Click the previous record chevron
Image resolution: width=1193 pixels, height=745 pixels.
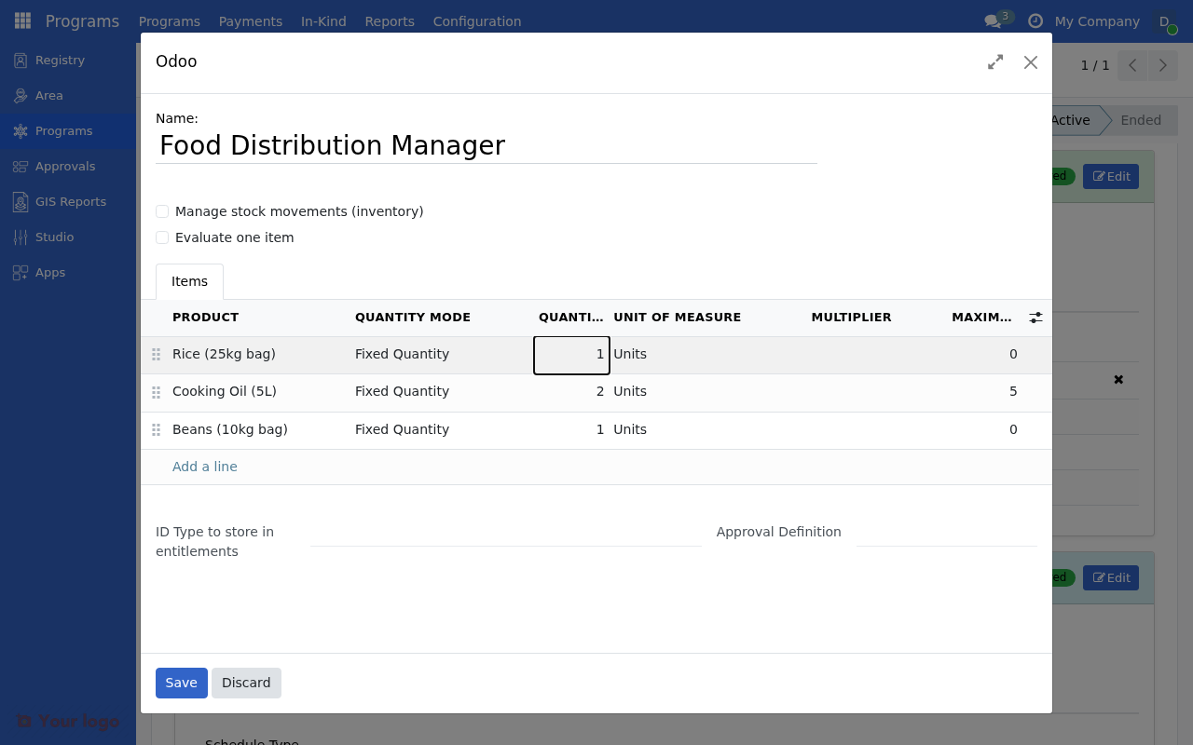tap(1131, 65)
